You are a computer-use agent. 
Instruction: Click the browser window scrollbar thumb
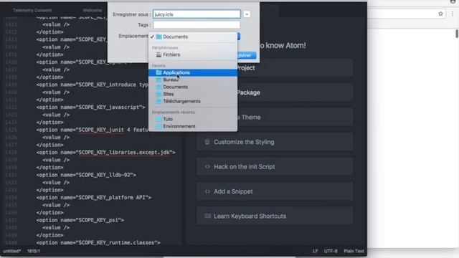click(x=457, y=34)
